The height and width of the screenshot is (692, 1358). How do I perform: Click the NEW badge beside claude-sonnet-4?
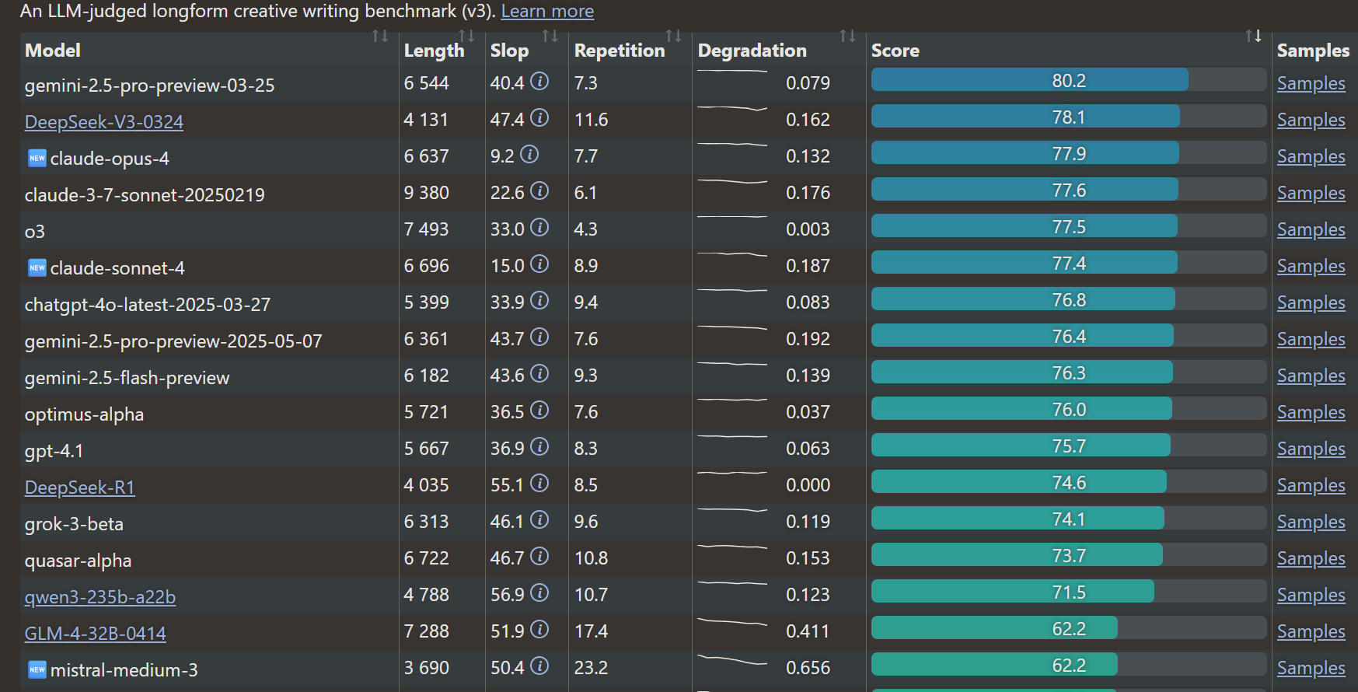tap(37, 268)
